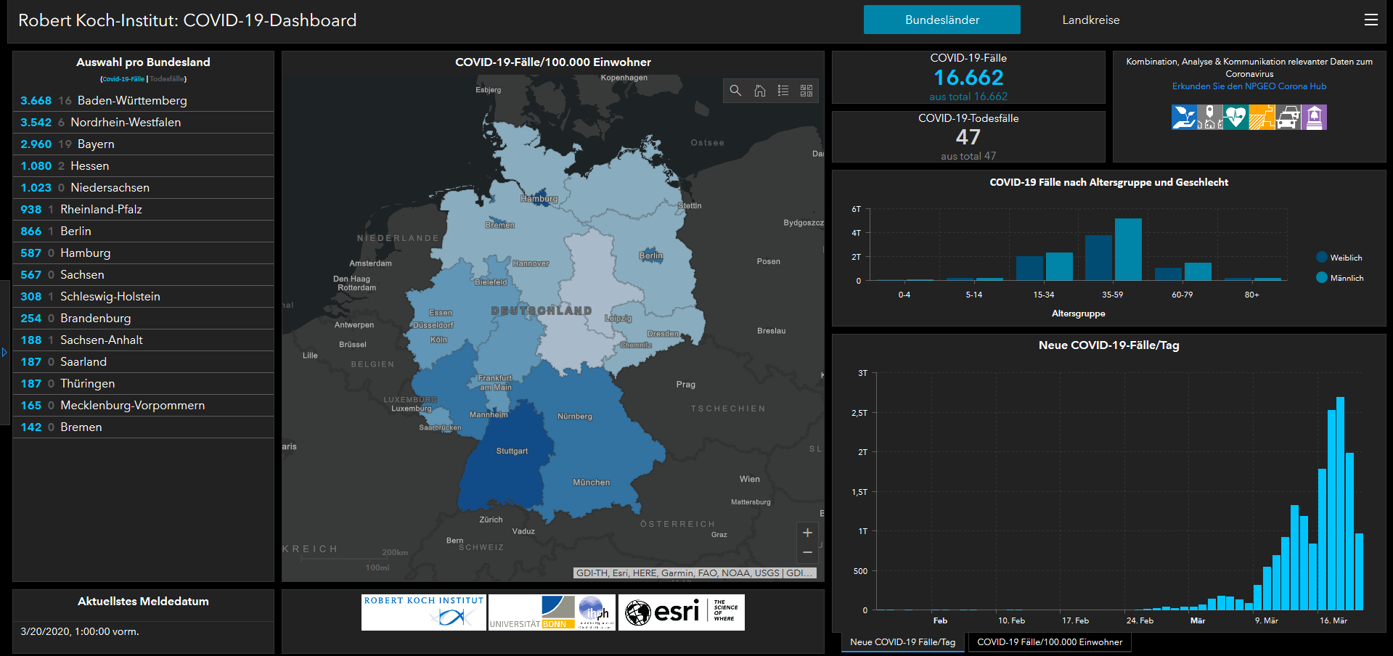Select COVID-19 Fälle/100.000 Einwohner chart tab
1393x656 pixels.
tap(1050, 642)
